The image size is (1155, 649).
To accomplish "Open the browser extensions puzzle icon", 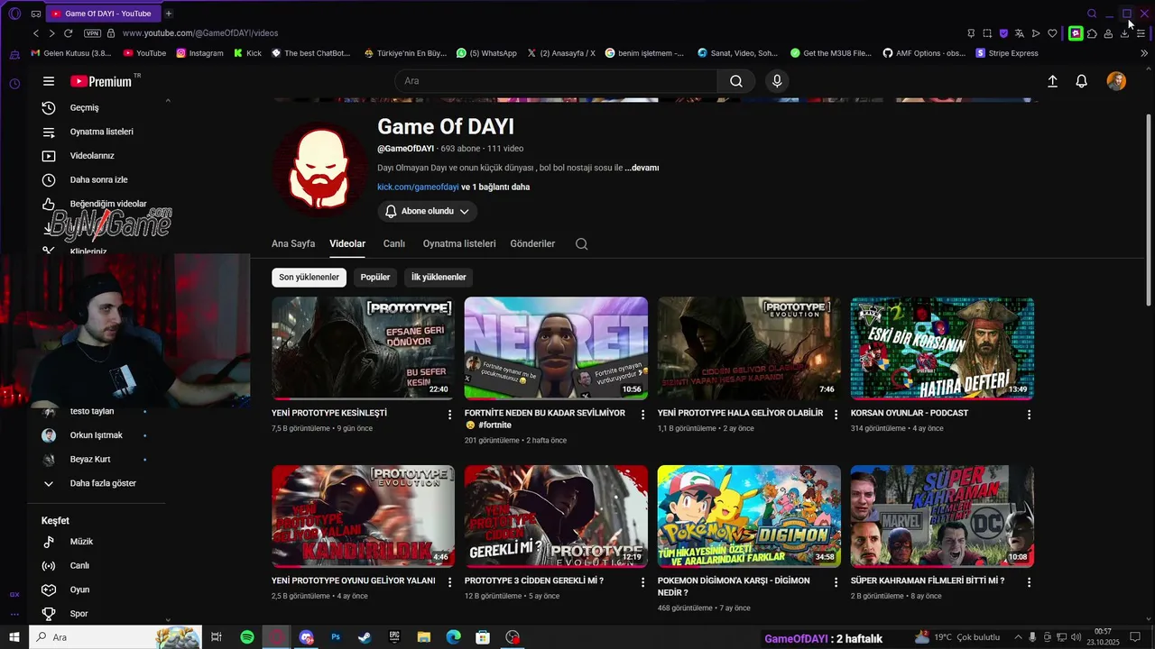I will [x=1092, y=33].
